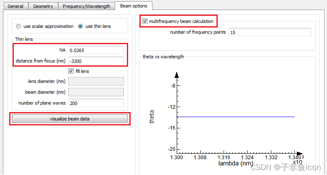Click the 1.300 wavelength tick label
The image size is (327, 175).
[176, 157]
